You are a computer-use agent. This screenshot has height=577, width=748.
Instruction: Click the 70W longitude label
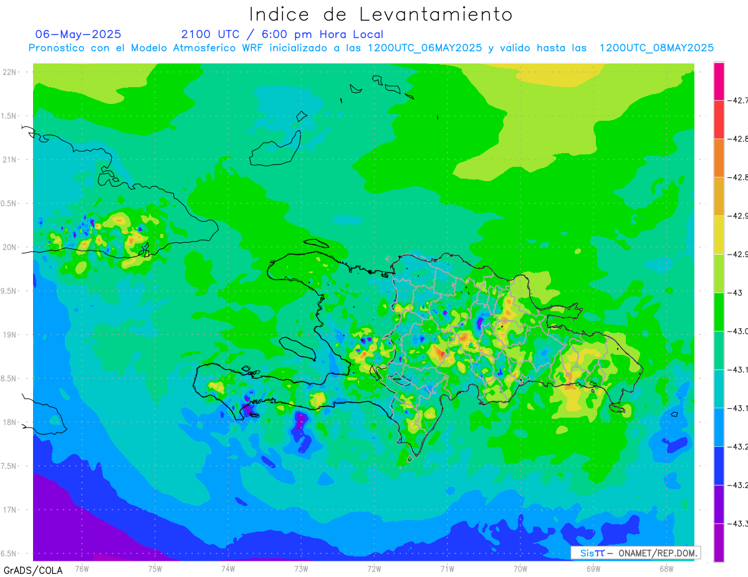coord(520,568)
